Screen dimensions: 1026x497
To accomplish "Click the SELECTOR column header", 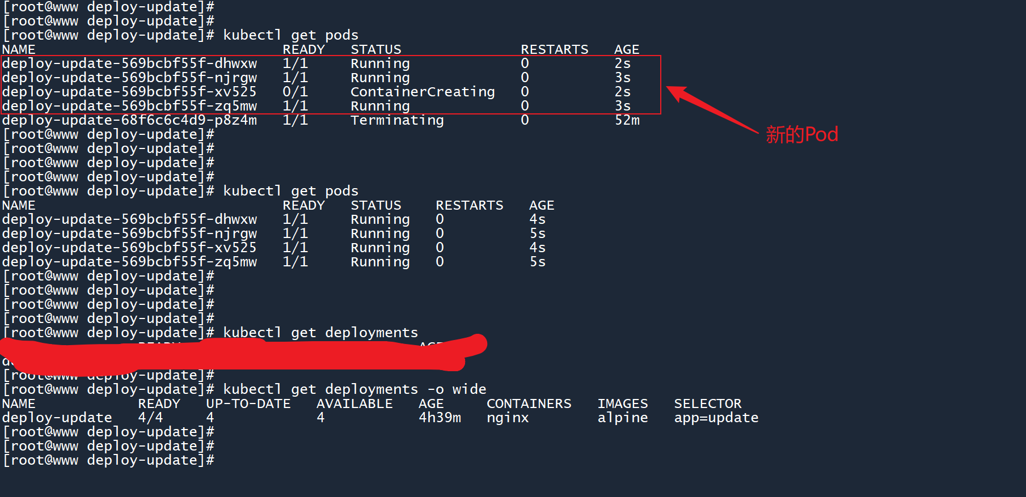I will pyautogui.click(x=707, y=403).
